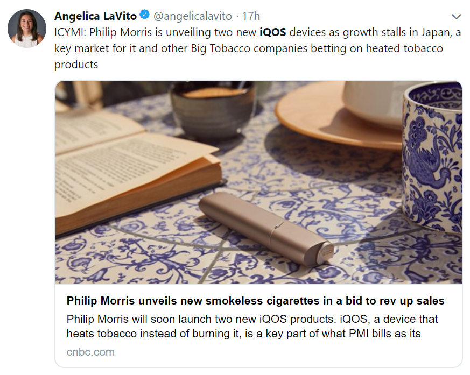
Task: Click the tweet line mentioning Big Tobacco
Action: click(249, 48)
